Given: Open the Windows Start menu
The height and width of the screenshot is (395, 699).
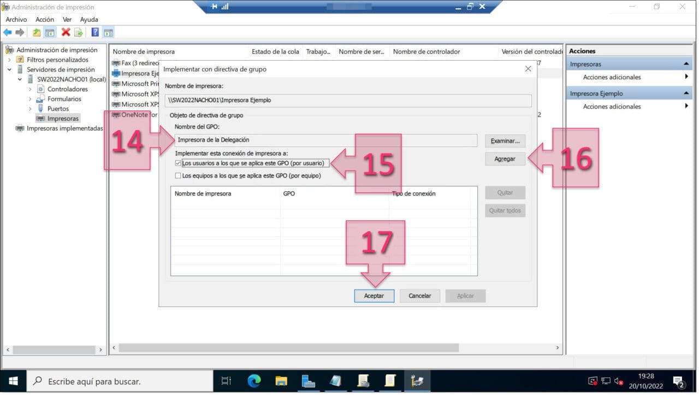Looking at the screenshot, I should (13, 381).
